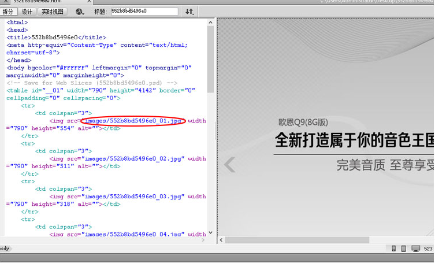Select the desktop monitor window size icon

click(x=415, y=249)
